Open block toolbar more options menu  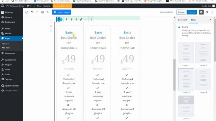pyautogui.click(x=91, y=19)
